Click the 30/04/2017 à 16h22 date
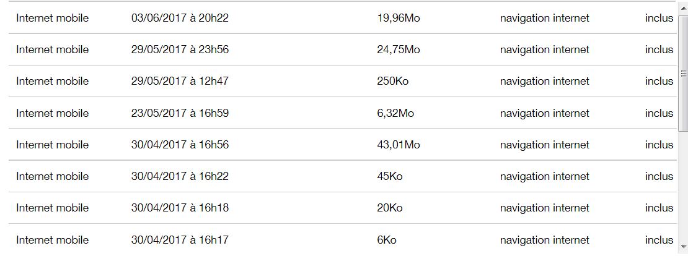 pyautogui.click(x=180, y=176)
